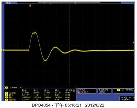
Task: Select the RMS measurement channel badge
Action: click(x=6, y=93)
